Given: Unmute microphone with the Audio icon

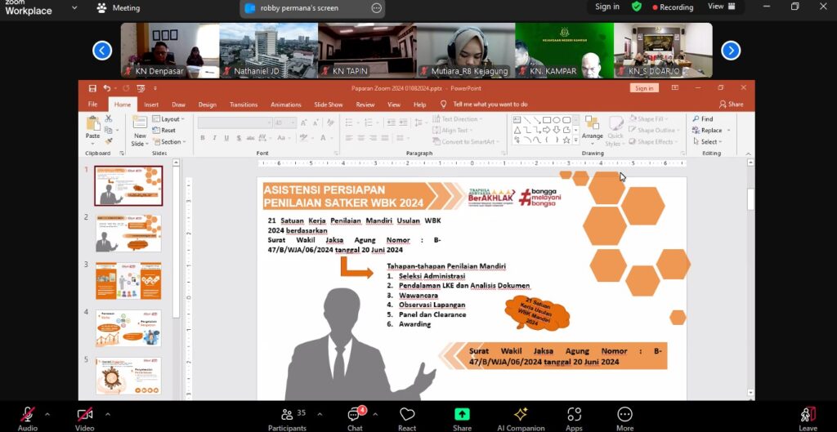Looking at the screenshot, I should [x=28, y=415].
